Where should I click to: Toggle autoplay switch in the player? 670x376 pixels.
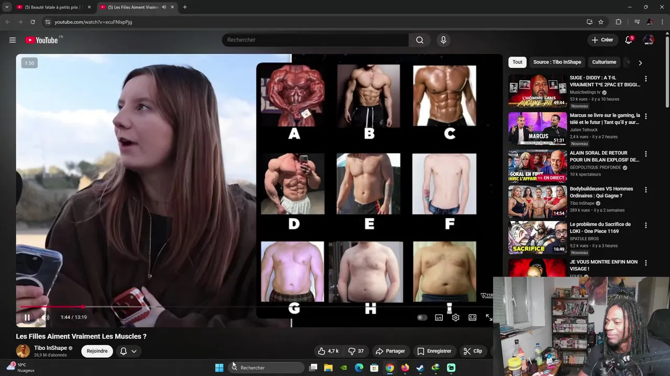coord(422,318)
